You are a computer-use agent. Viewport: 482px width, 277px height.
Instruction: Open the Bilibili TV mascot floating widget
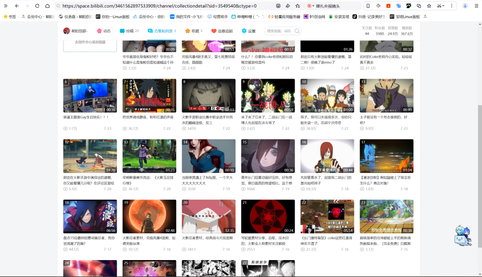click(x=463, y=236)
